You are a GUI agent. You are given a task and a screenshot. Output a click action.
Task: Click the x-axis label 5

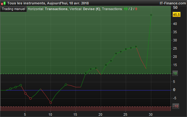click(x=25, y=114)
